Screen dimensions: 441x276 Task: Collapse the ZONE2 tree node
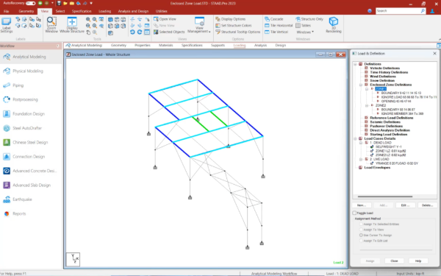coord(367,105)
